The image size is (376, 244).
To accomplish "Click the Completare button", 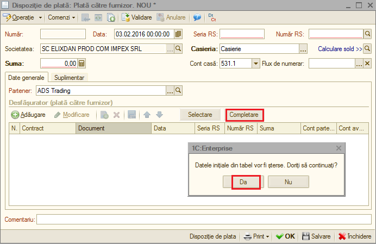I will (x=244, y=115).
